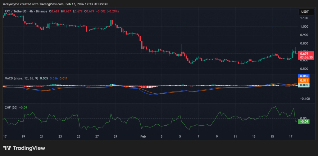318x156 pixels.
Task: Click the 0.005 histogram value tag
Action: 304,85
